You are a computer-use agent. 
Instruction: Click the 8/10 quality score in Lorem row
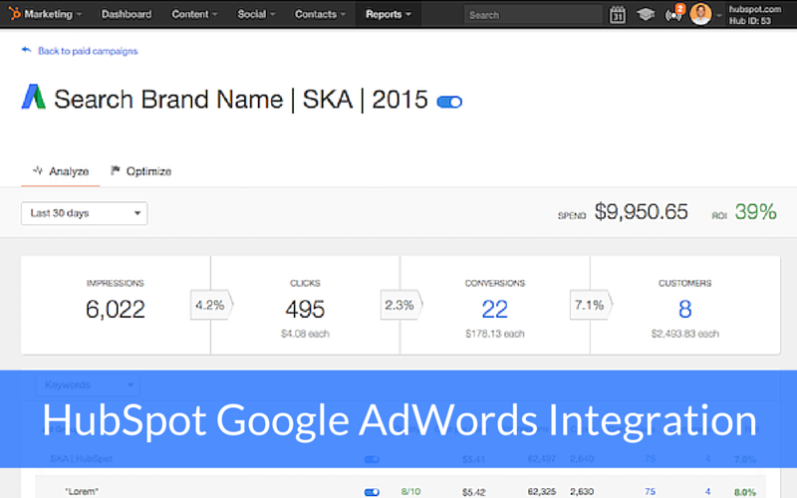point(410,491)
